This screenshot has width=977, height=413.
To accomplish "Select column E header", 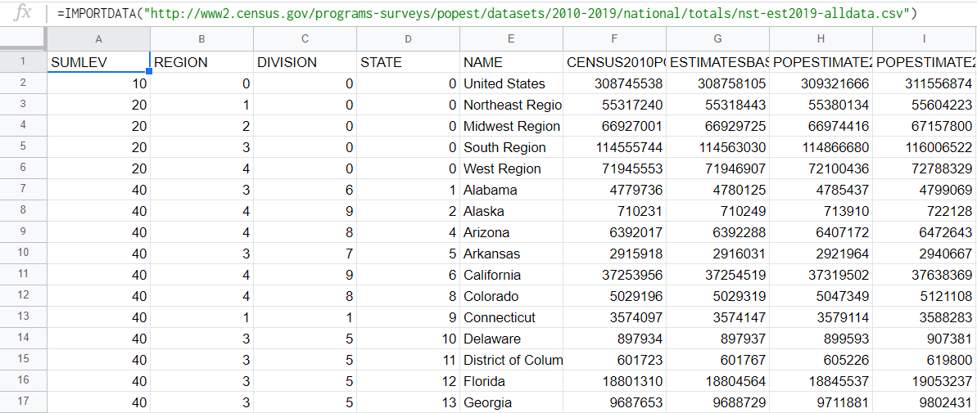I will (x=512, y=38).
